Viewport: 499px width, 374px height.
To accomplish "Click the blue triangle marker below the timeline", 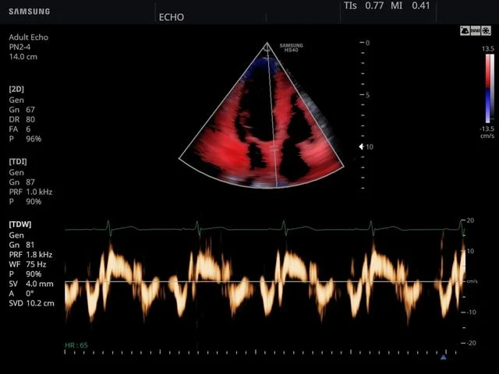I will click(x=444, y=357).
